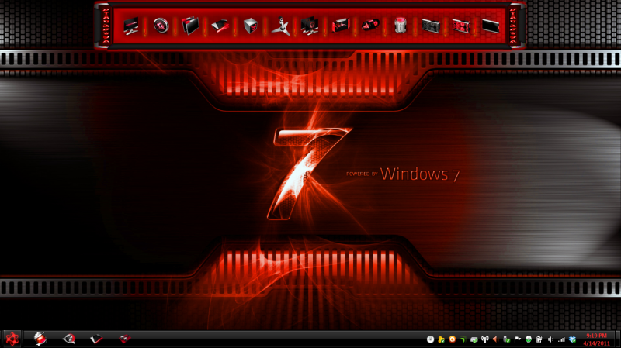
Task: Launch the round disc icon in the dock
Action: [161, 26]
